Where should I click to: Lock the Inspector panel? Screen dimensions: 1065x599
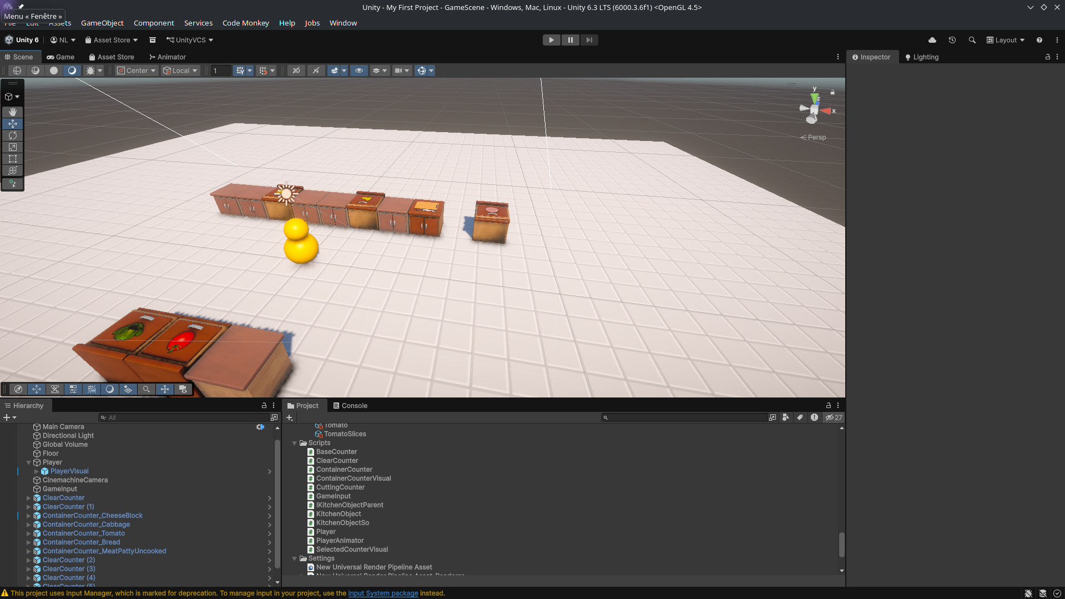(x=1048, y=57)
